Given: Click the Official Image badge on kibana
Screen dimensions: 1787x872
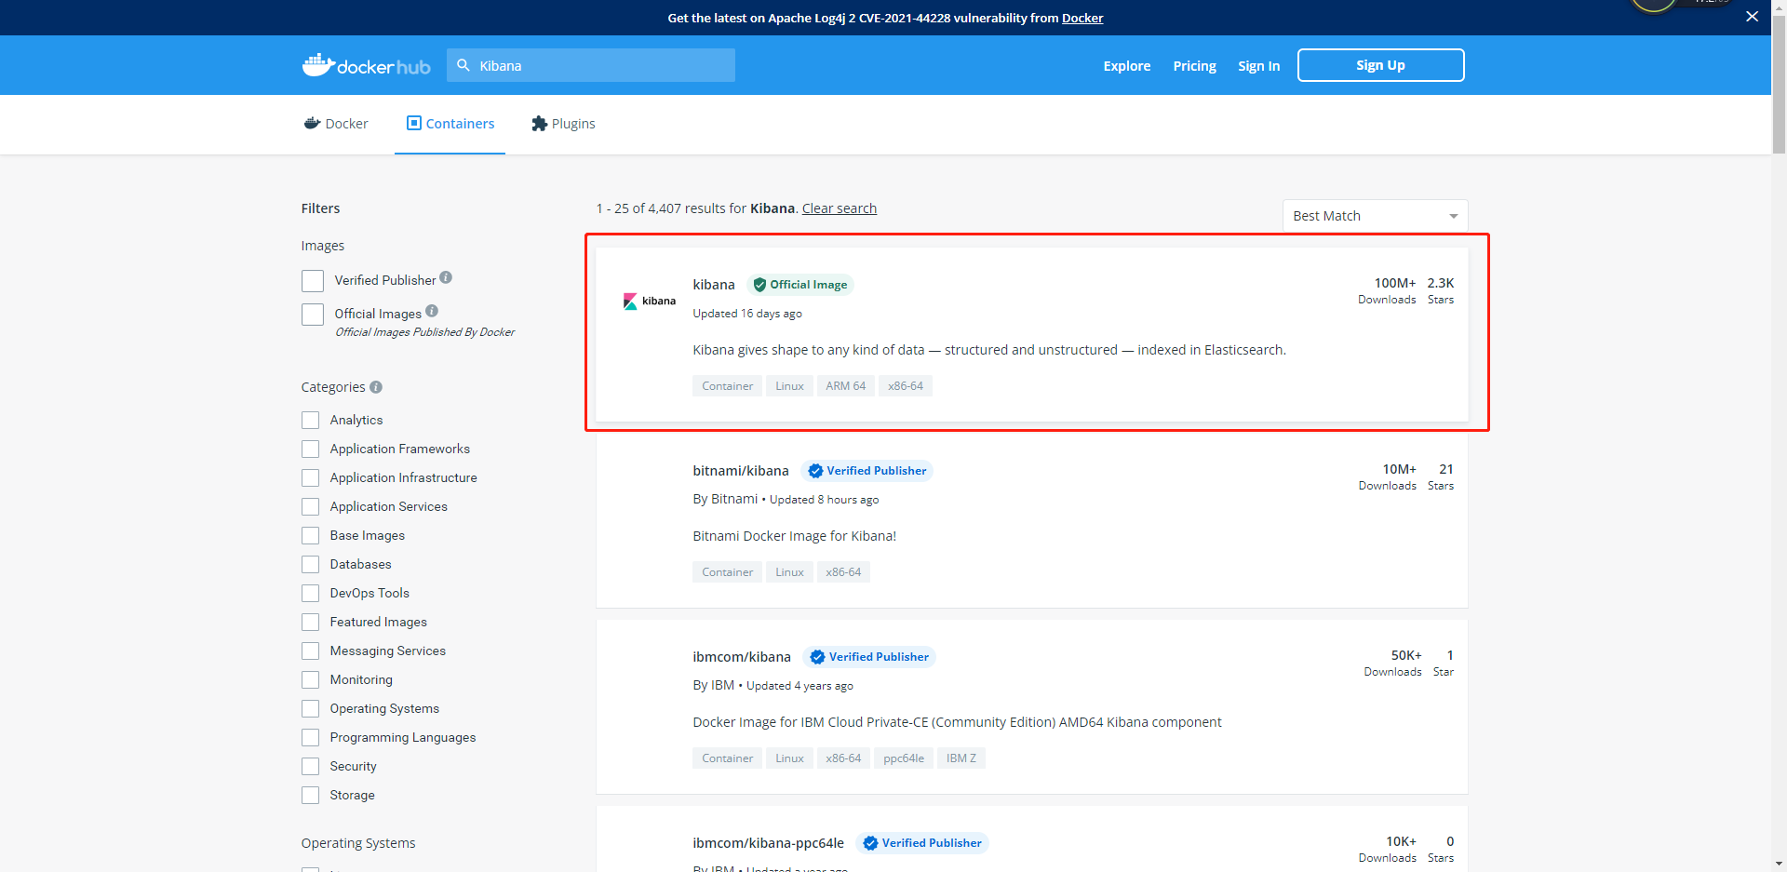Looking at the screenshot, I should [800, 285].
